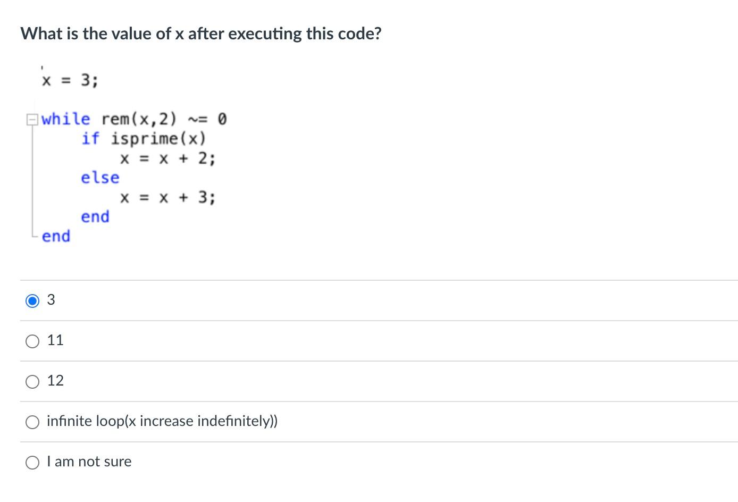Choose the answer option 12
This screenshot has height=502, width=738.
(x=32, y=381)
